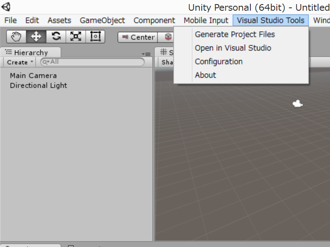Select the Scale tool
Image resolution: width=330 pixels, height=247 pixels.
(76, 37)
